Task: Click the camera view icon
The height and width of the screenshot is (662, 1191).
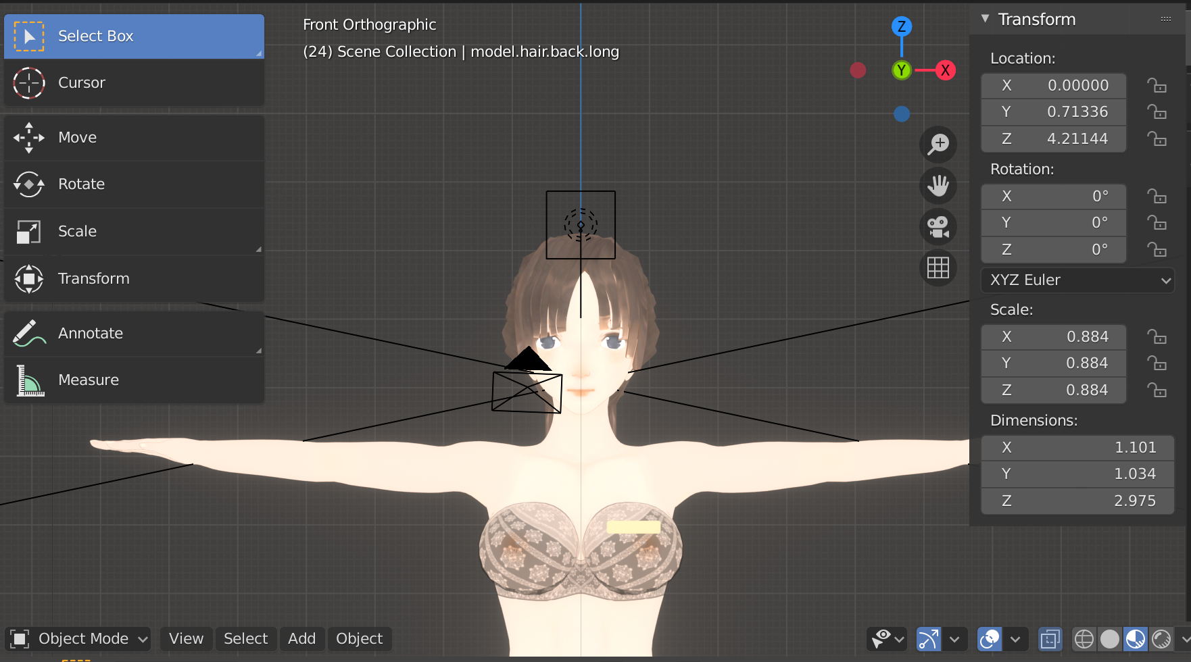Action: [938, 226]
